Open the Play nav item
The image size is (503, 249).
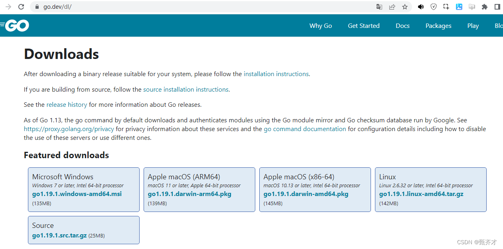473,25
